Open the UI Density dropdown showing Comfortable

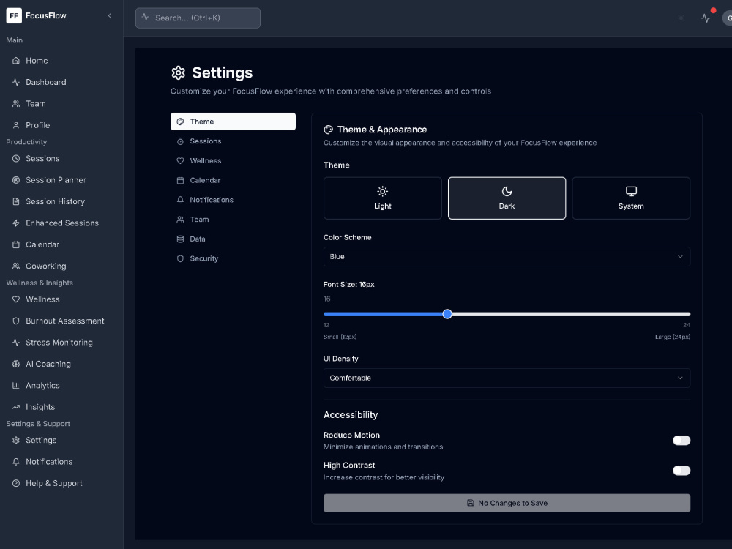(x=507, y=378)
